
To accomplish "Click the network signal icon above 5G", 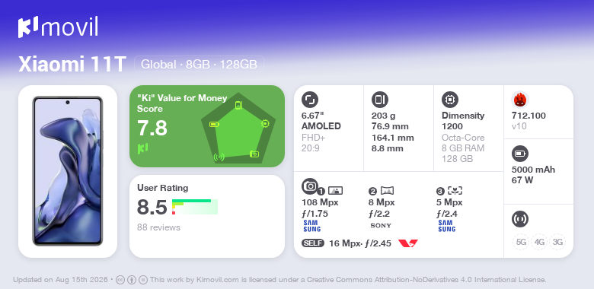I will pos(520,219).
